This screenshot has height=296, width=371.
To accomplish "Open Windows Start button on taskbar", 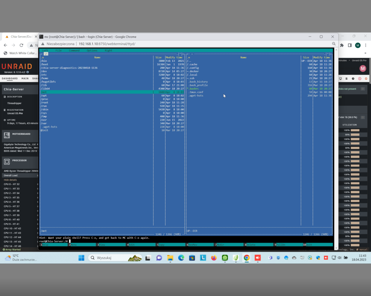I will click(81, 258).
